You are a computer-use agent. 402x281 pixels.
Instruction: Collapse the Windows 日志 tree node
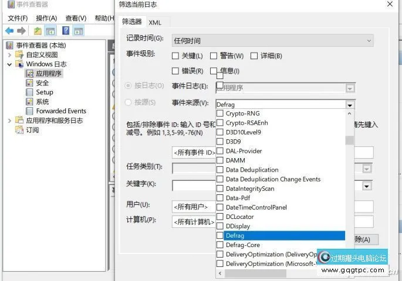pyautogui.click(x=10, y=64)
